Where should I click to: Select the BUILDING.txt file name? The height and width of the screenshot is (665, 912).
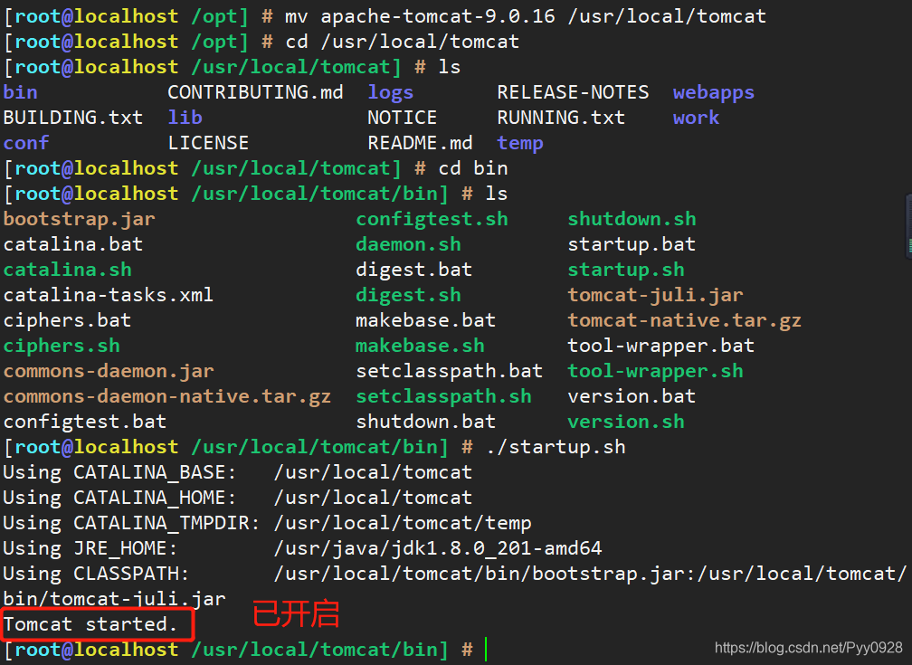coord(73,119)
